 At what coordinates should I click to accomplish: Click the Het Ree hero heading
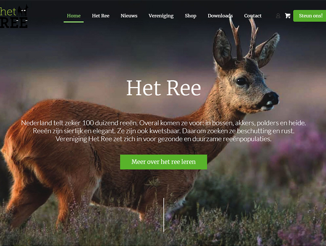pos(164,88)
